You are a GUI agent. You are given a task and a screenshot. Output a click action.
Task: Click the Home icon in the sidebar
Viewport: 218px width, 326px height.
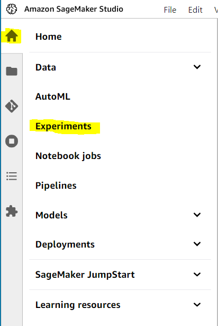(x=12, y=36)
